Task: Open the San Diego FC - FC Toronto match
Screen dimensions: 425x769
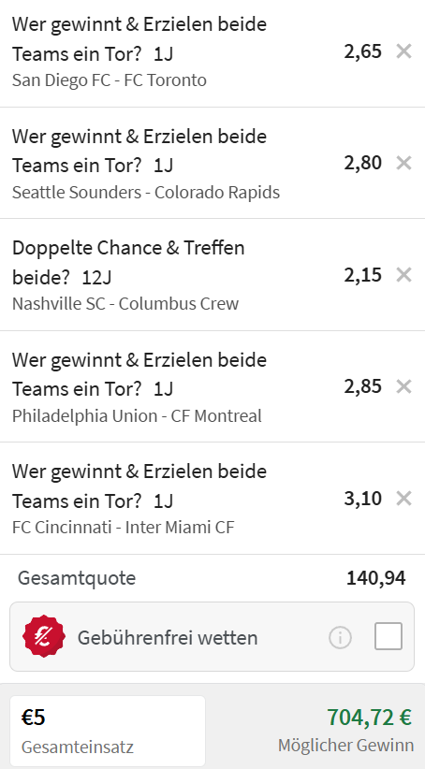Action: pyautogui.click(x=109, y=80)
